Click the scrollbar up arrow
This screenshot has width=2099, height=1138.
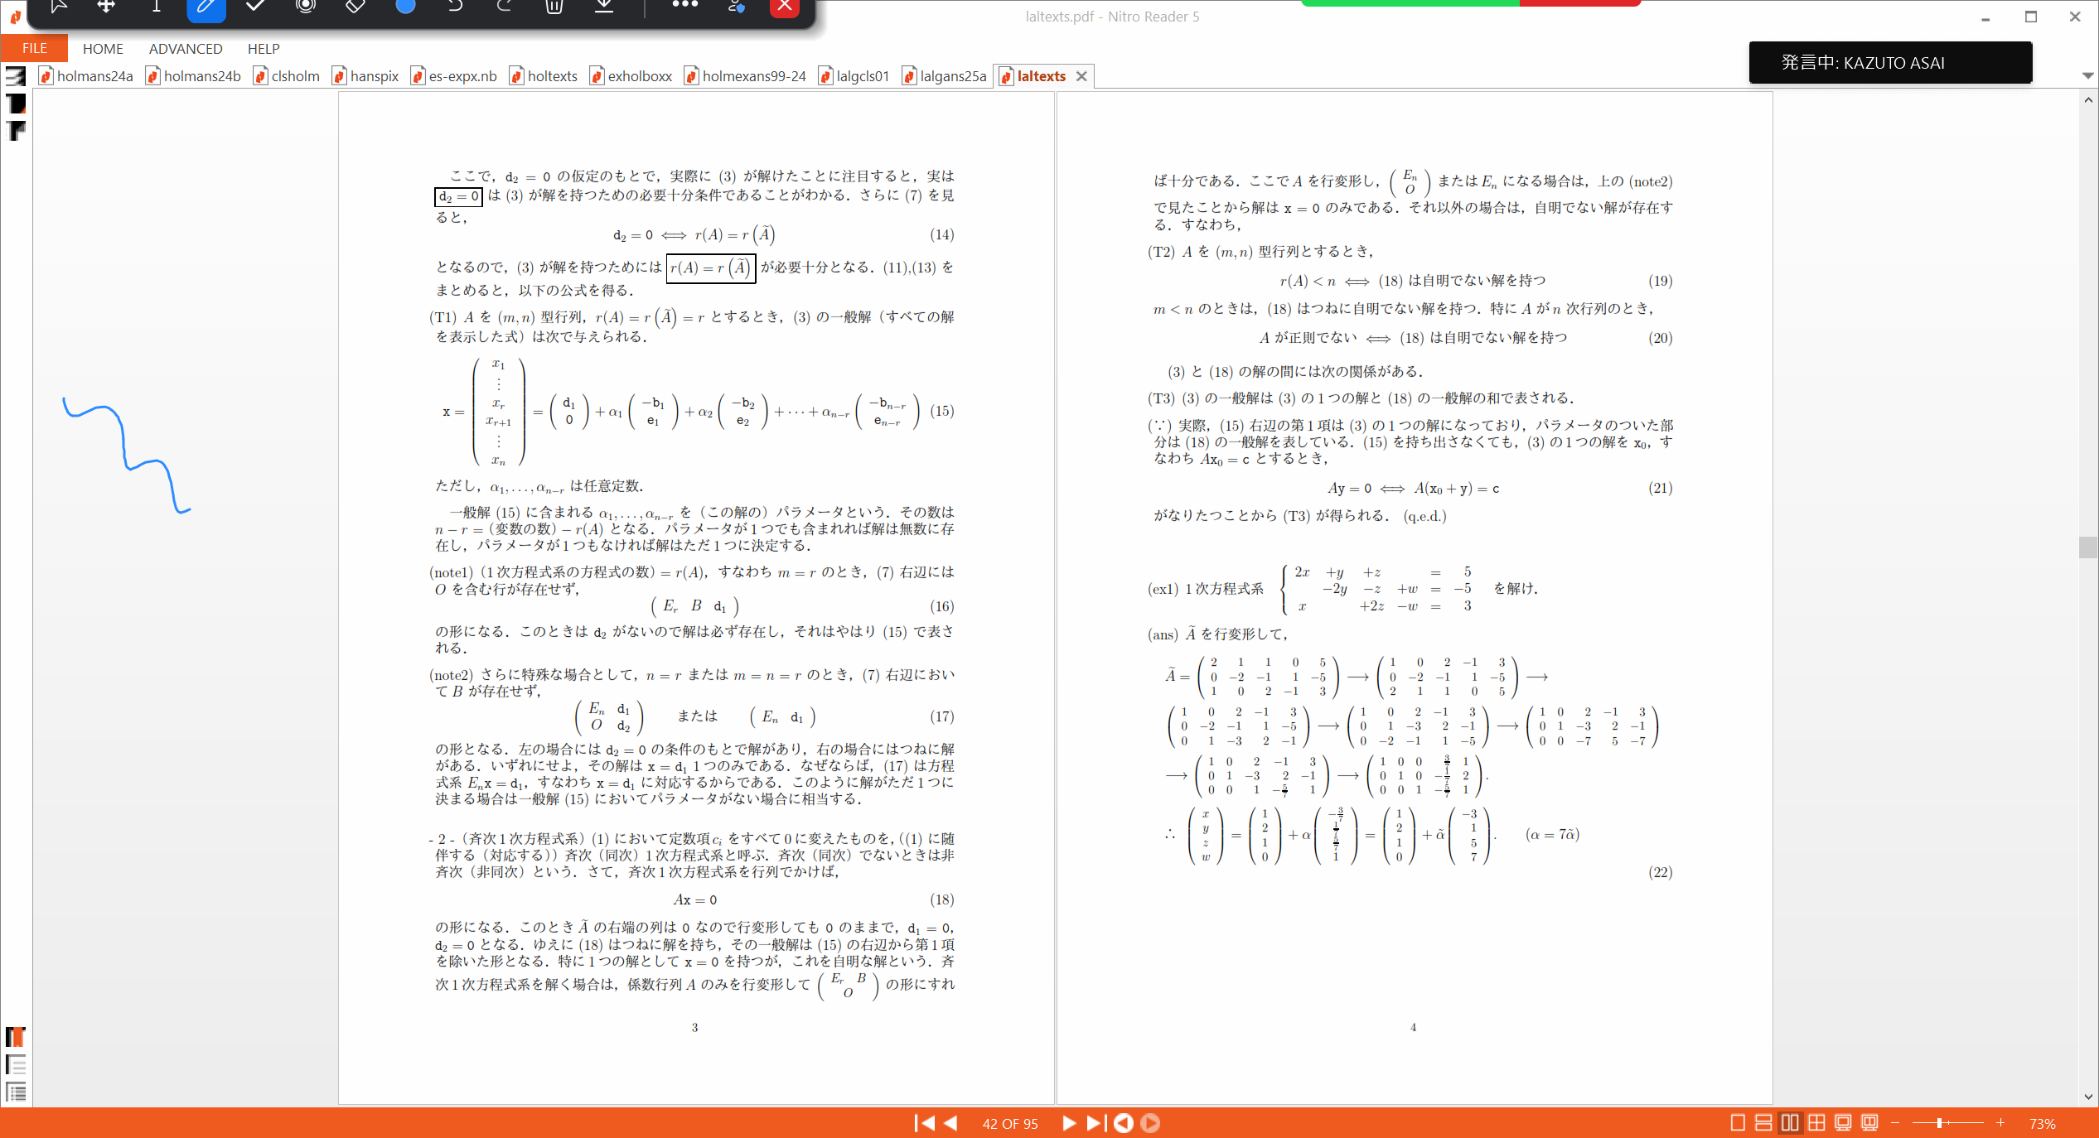(2088, 100)
